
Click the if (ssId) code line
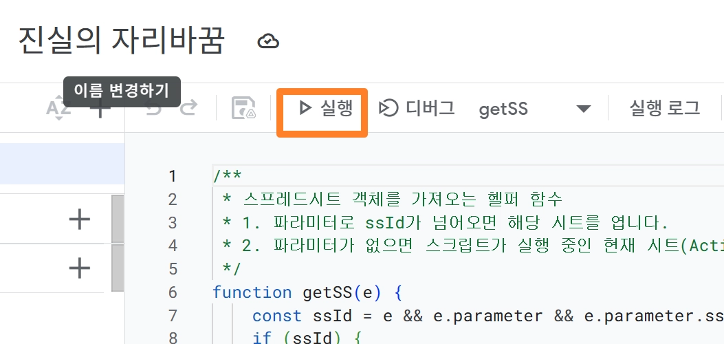pyautogui.click(x=306, y=338)
